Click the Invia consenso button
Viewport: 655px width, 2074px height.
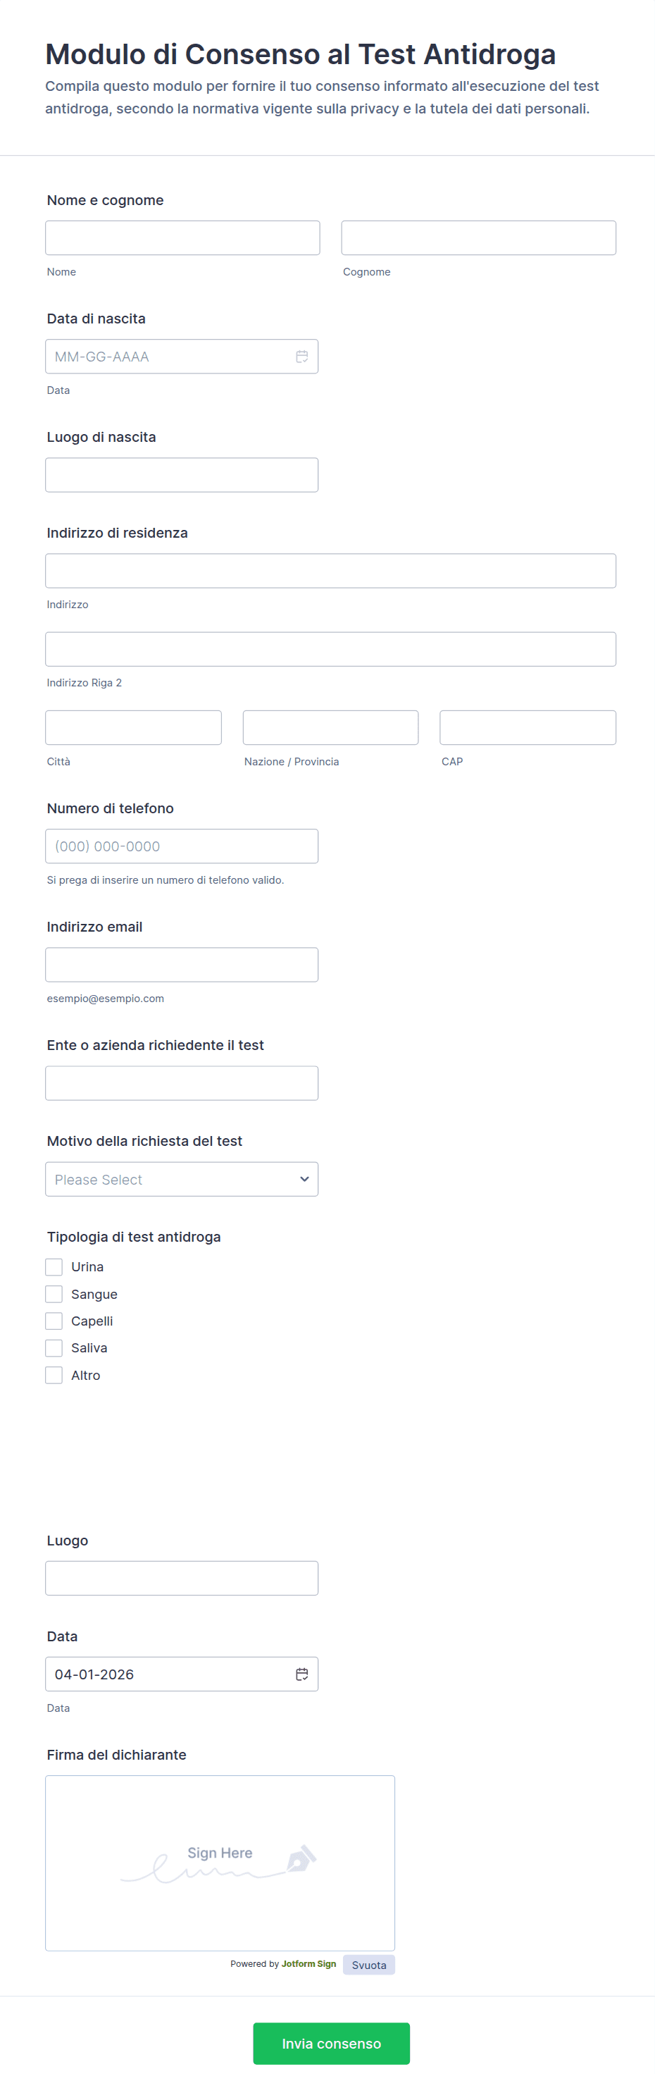(x=331, y=2042)
